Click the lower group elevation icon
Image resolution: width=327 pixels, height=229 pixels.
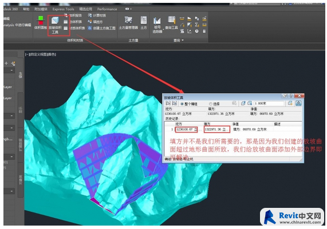(x=250, y=103)
